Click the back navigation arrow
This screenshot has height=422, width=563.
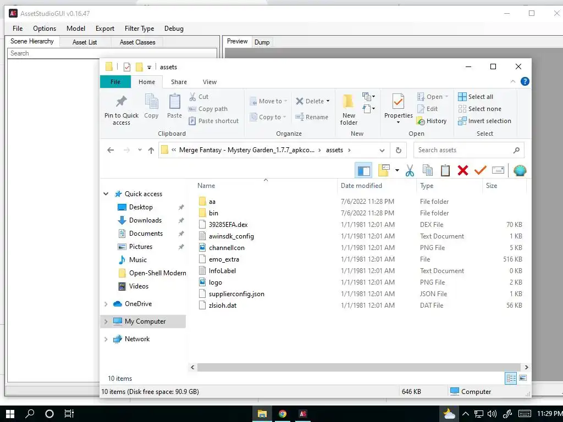[x=111, y=150]
